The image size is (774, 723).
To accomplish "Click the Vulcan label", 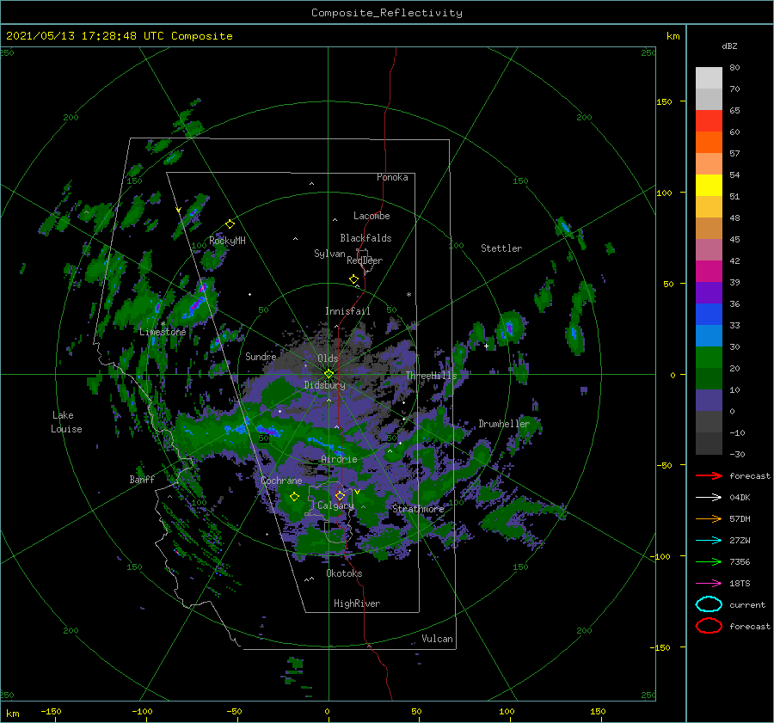I will 438,639.
